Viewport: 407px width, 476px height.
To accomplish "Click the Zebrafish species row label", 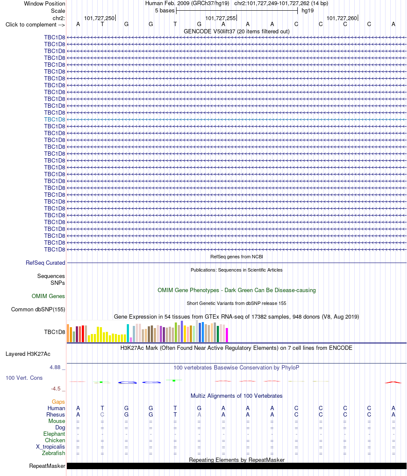I will pyautogui.click(x=53, y=453).
